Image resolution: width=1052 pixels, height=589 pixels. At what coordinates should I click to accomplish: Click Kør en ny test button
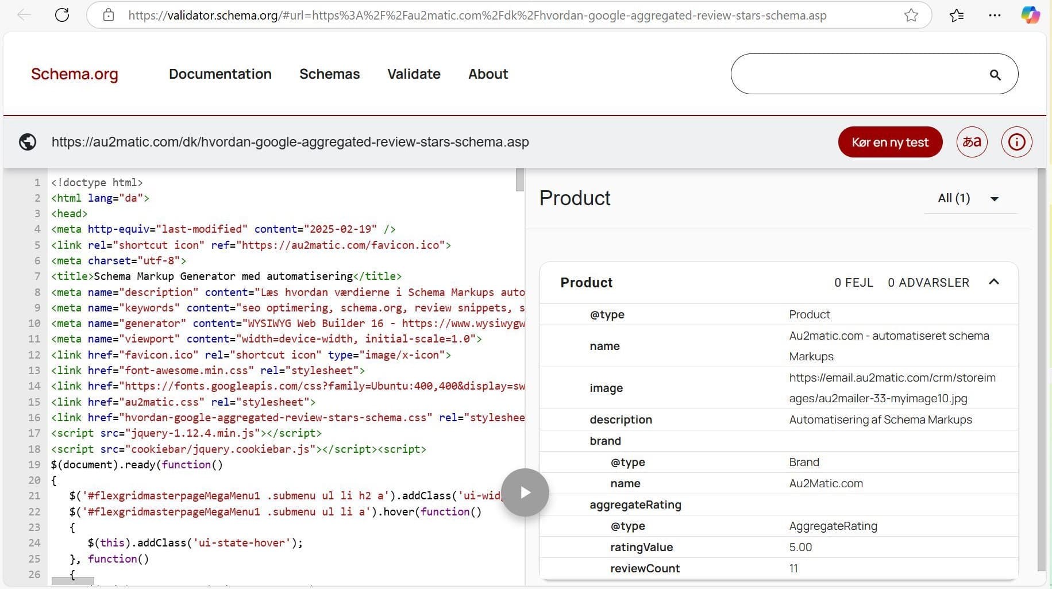coord(890,142)
